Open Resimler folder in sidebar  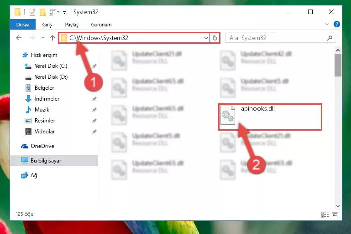[x=40, y=121]
